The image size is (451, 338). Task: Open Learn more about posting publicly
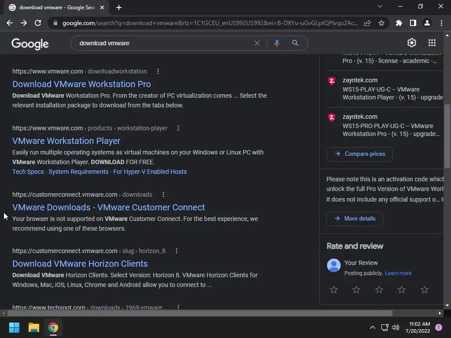tap(398, 273)
